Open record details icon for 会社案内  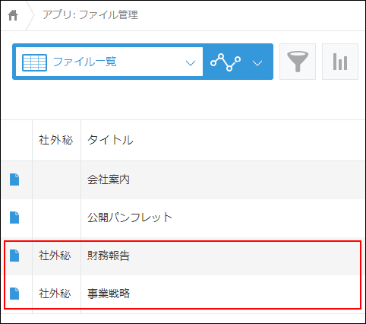coord(14,179)
